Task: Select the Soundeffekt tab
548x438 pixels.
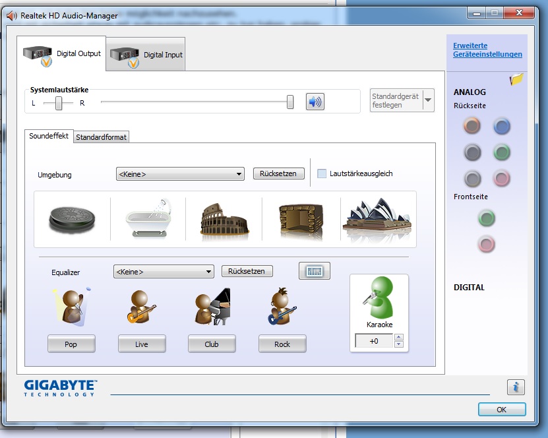Action: point(49,136)
